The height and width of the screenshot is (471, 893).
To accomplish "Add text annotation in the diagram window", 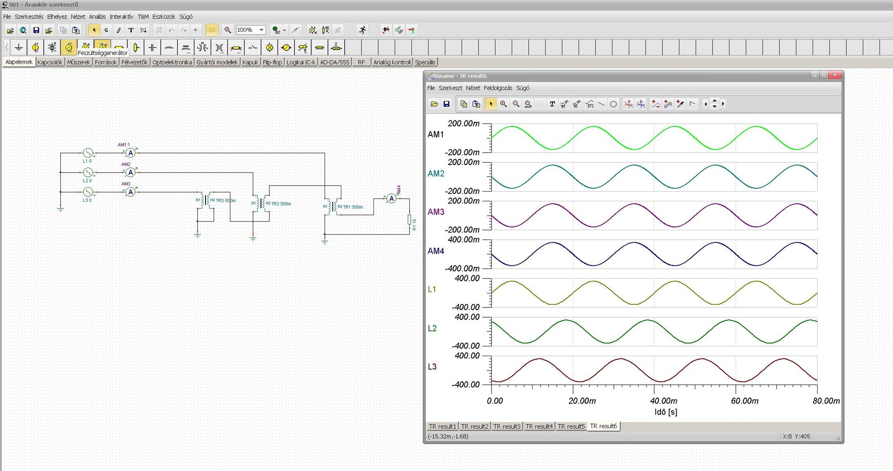I will 552,104.
